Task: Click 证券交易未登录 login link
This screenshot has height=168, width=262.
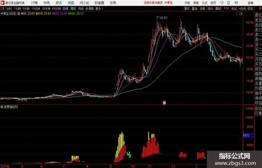Action: coord(153,3)
